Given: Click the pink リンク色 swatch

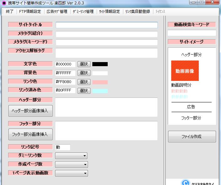Looking at the screenshot, I should pyautogui.click(x=100, y=82).
